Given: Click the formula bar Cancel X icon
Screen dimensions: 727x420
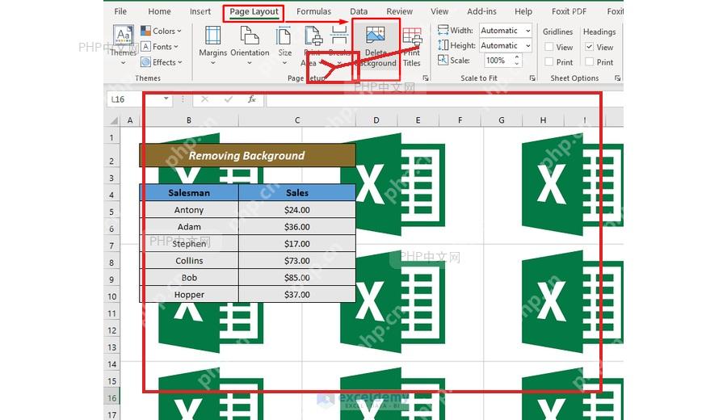Looking at the screenshot, I should tap(204, 99).
